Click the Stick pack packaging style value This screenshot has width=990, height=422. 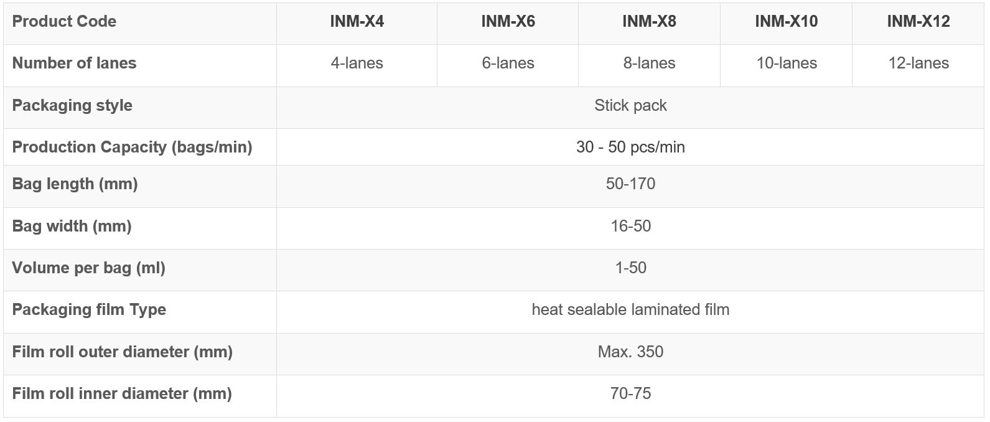pyautogui.click(x=630, y=106)
